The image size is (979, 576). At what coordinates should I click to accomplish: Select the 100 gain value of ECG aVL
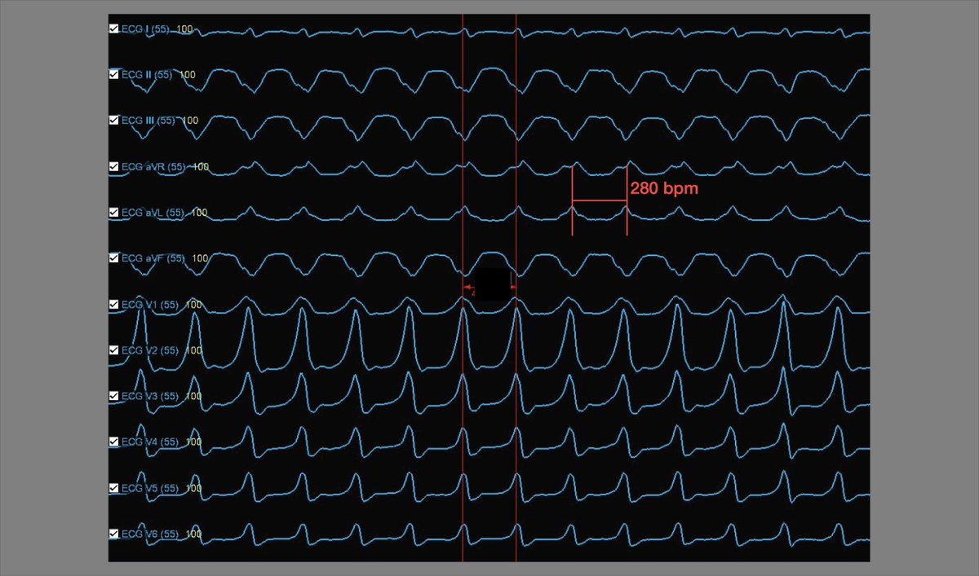tap(199, 213)
